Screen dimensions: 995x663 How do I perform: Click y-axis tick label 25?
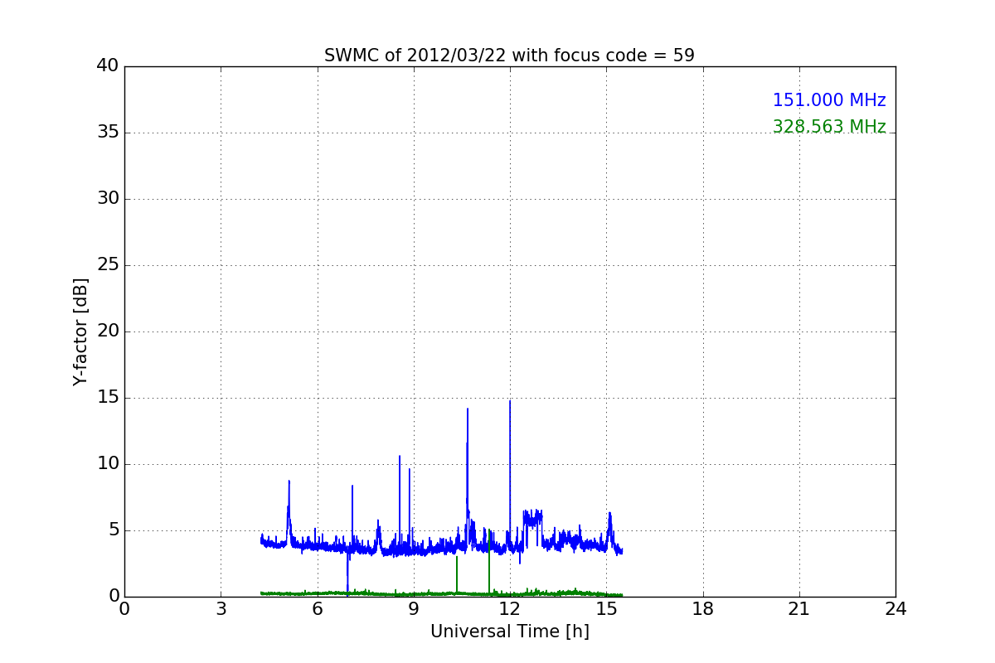[x=108, y=265]
